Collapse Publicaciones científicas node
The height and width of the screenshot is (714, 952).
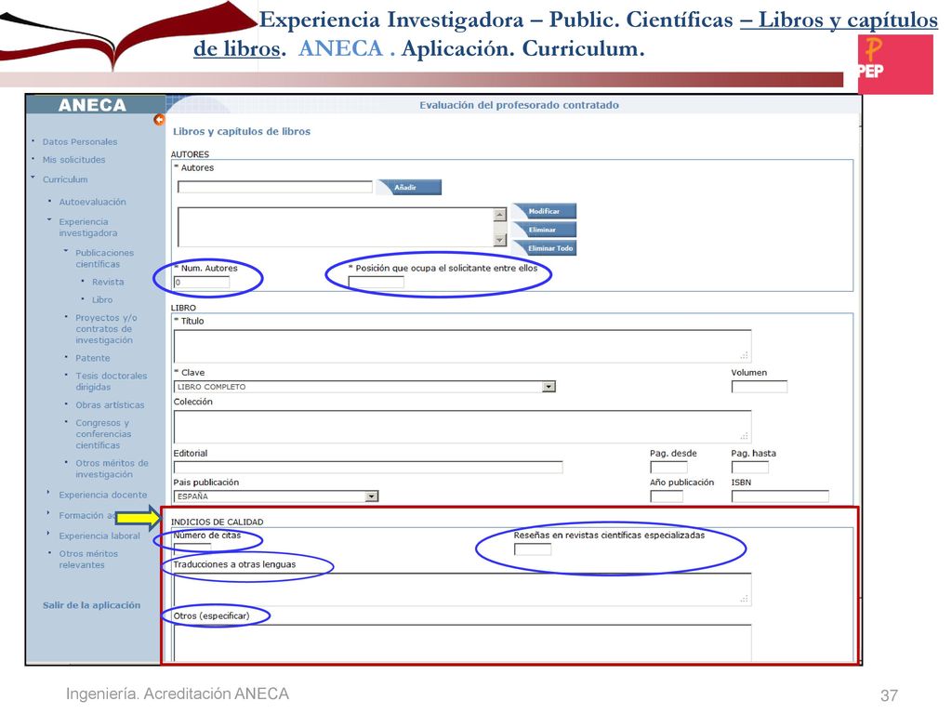pyautogui.click(x=66, y=251)
